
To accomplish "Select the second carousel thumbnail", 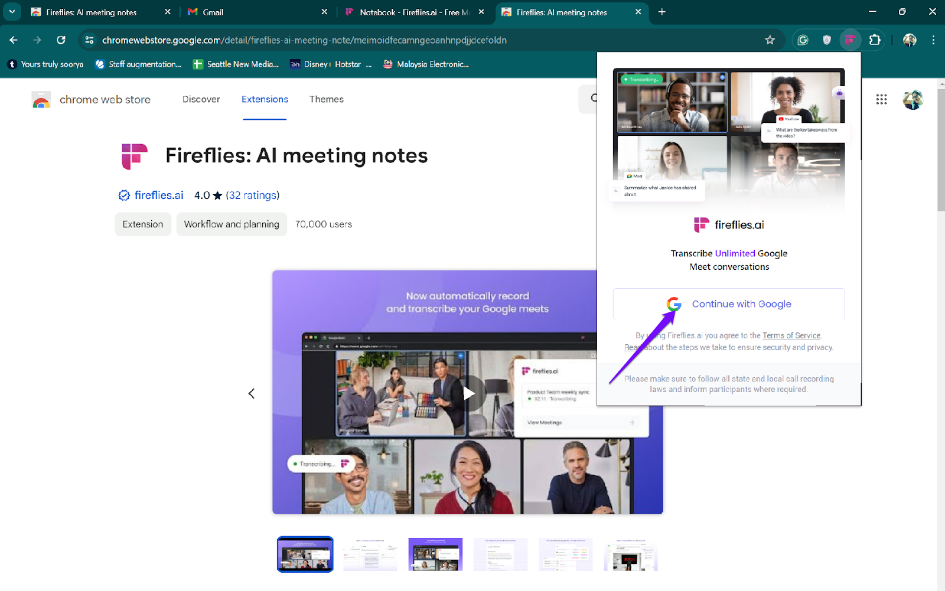I will point(370,554).
